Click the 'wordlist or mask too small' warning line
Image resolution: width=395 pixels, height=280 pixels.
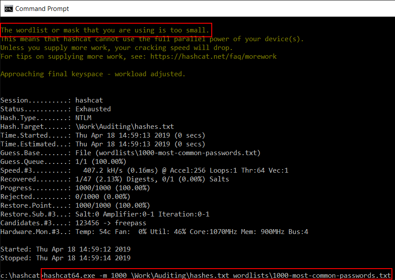point(105,30)
